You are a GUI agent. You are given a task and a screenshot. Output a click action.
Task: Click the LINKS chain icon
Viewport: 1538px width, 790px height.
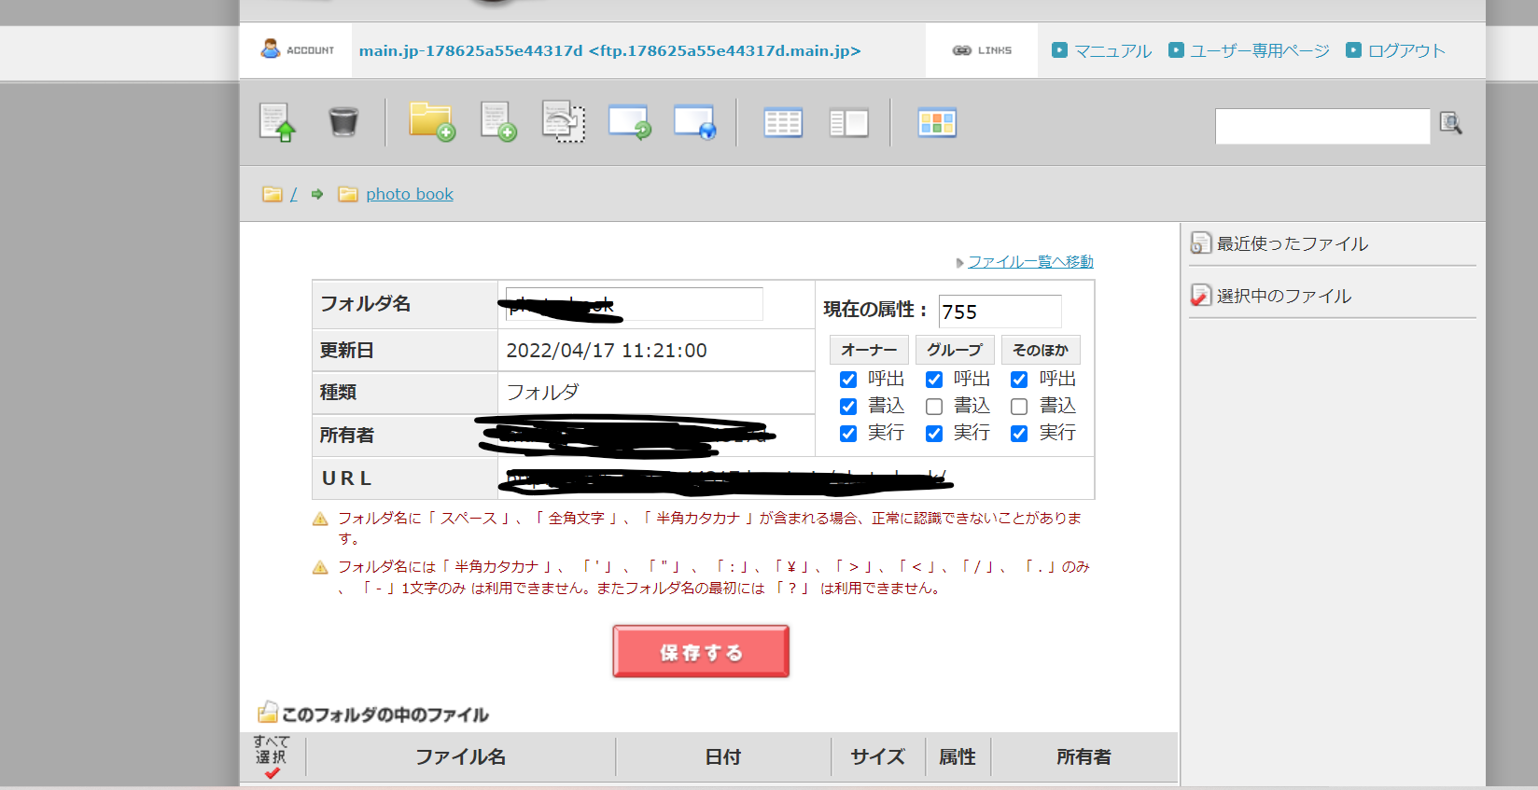pos(962,50)
